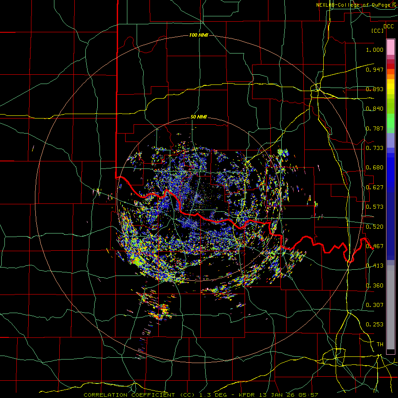398x398 pixels.
Task: Click the 0.573 scale value
Action: (x=375, y=207)
